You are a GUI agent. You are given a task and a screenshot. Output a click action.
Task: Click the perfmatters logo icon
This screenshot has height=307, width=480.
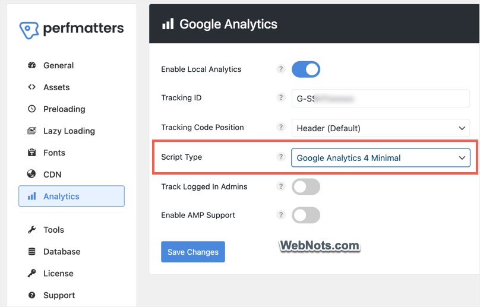tap(29, 30)
